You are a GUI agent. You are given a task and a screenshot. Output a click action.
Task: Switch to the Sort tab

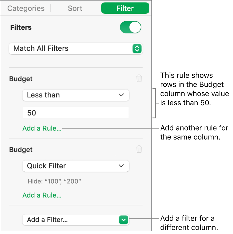[x=75, y=8]
